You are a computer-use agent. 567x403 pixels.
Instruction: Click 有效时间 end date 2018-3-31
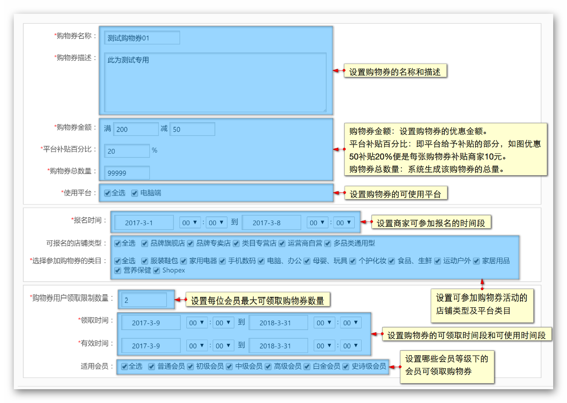pos(278,346)
